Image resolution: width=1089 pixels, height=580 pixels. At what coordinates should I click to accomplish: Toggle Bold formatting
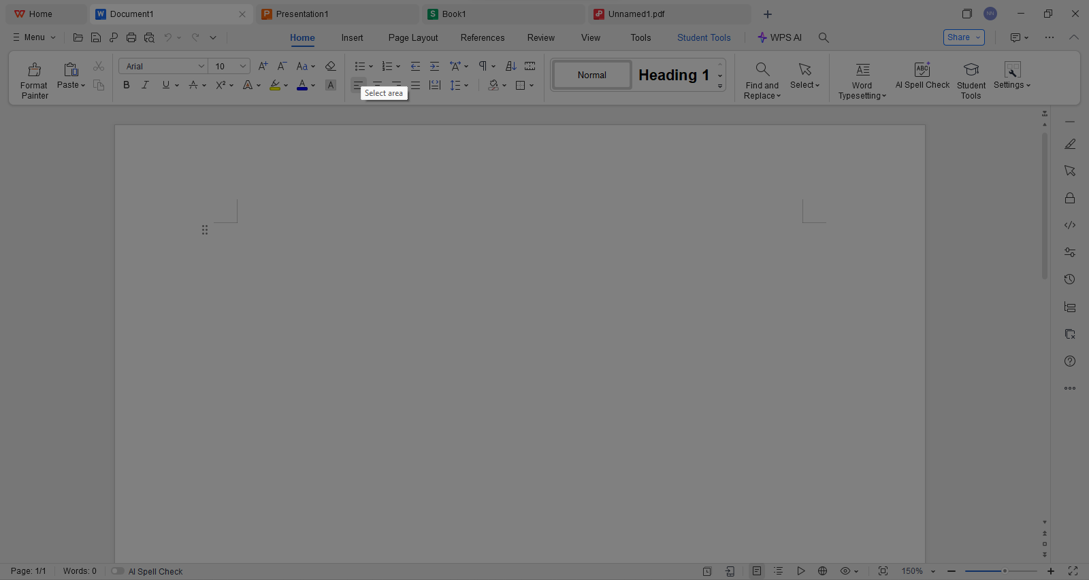[126, 86]
